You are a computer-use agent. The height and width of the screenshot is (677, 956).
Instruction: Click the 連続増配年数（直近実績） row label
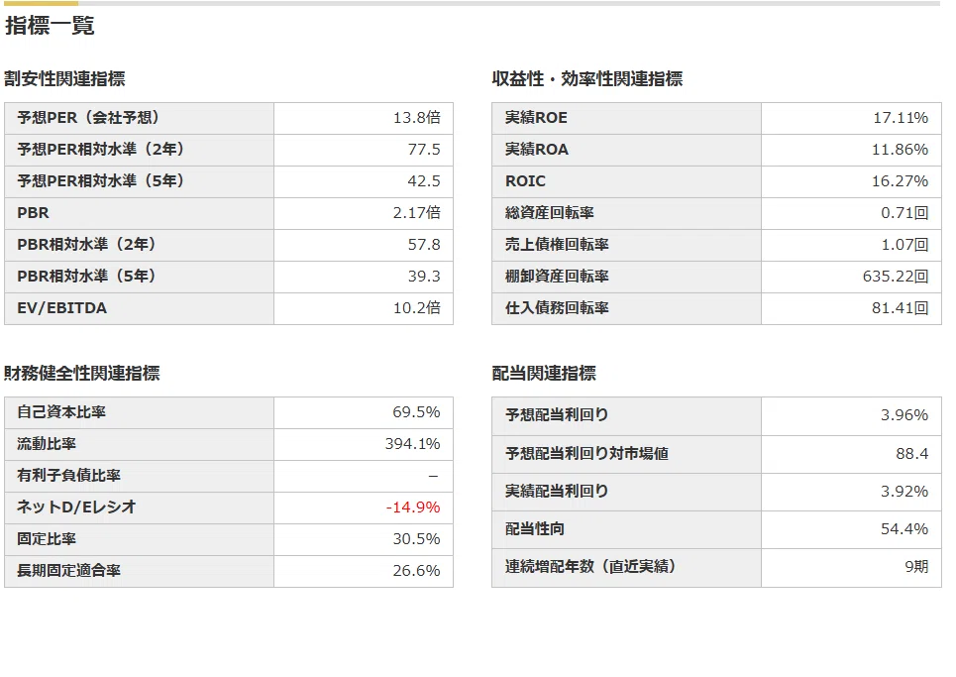(x=590, y=567)
